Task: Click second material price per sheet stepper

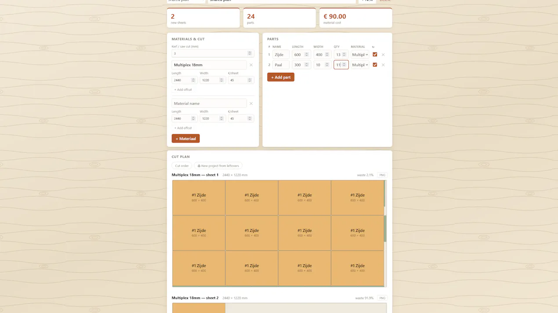Action: point(250,118)
